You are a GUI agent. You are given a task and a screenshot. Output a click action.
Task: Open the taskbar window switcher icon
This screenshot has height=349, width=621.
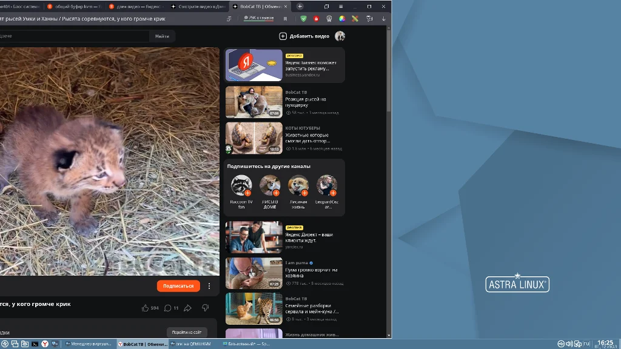pos(15,344)
